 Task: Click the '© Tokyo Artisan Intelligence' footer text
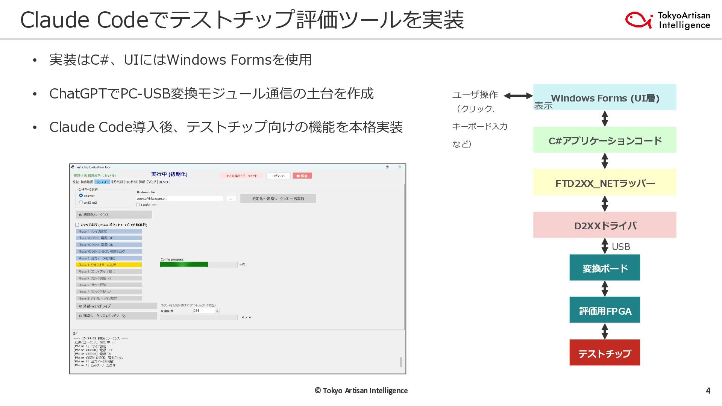(x=361, y=391)
